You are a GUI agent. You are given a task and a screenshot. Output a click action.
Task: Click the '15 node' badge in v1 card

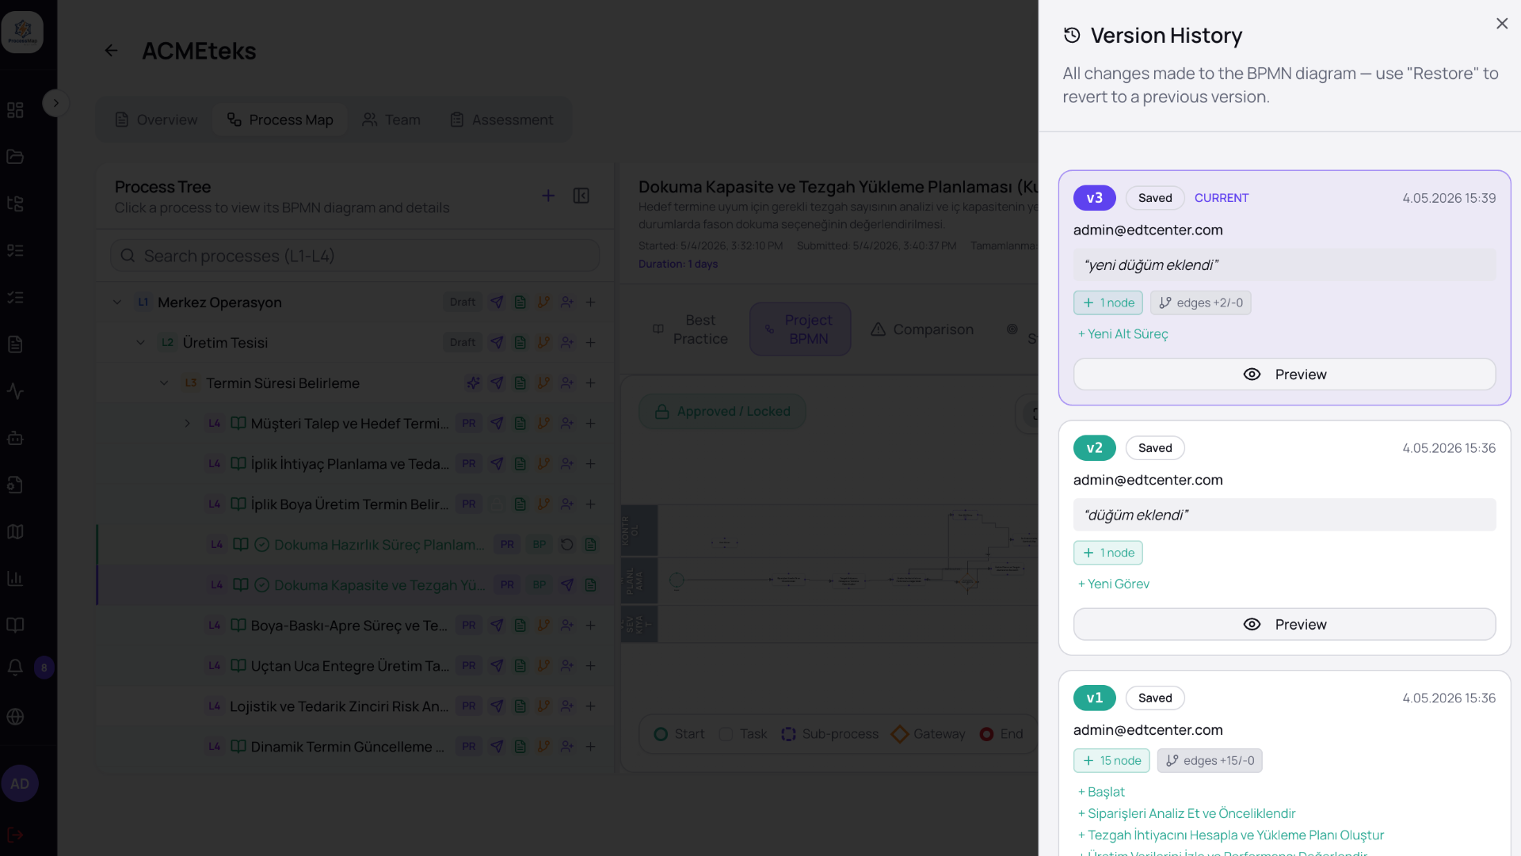[1111, 761]
